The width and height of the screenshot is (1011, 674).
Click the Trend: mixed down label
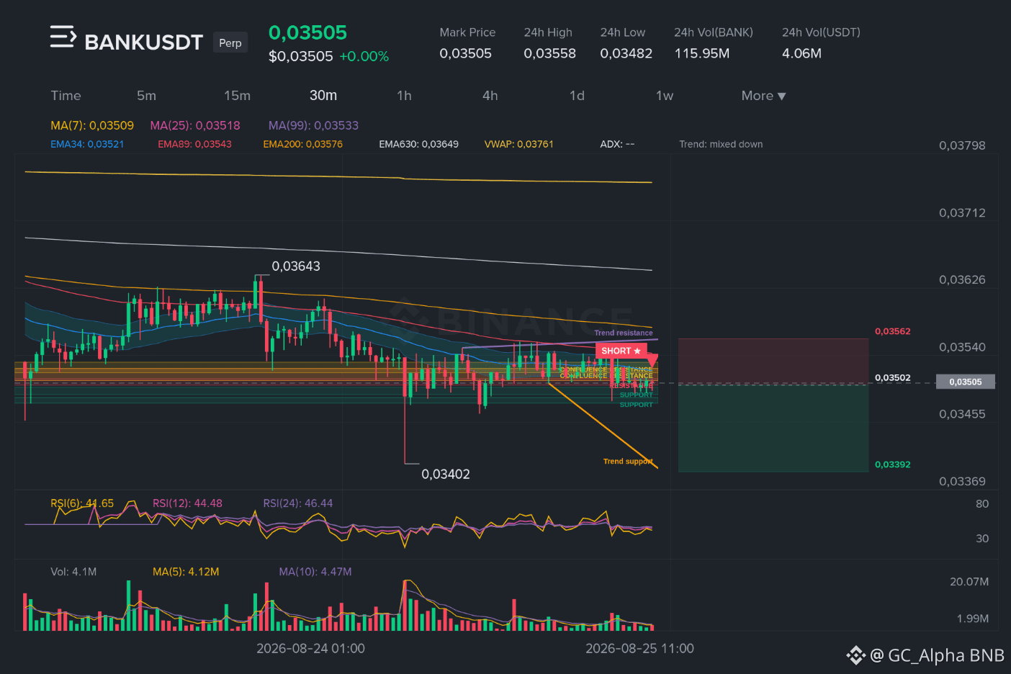(x=721, y=144)
